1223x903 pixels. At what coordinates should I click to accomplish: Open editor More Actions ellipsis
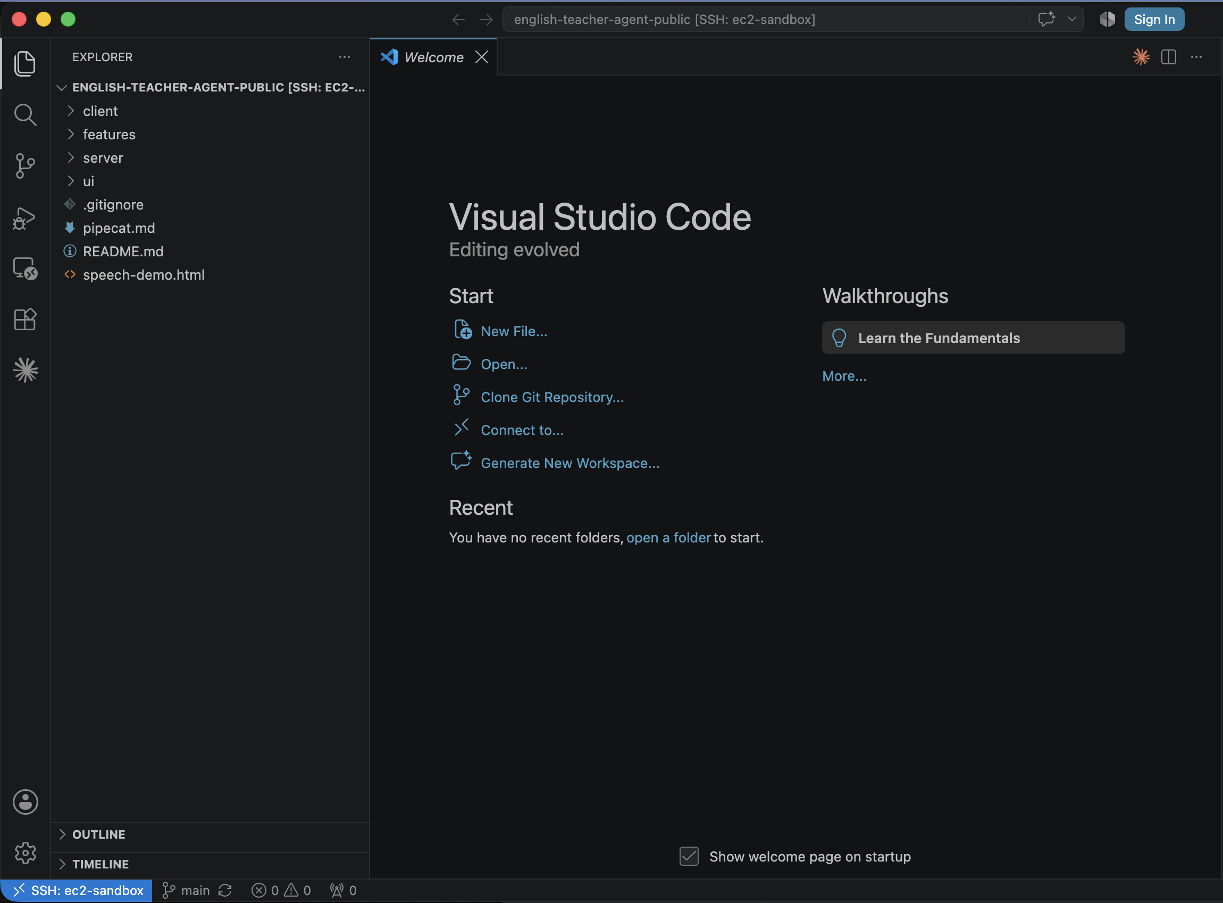(x=1196, y=57)
